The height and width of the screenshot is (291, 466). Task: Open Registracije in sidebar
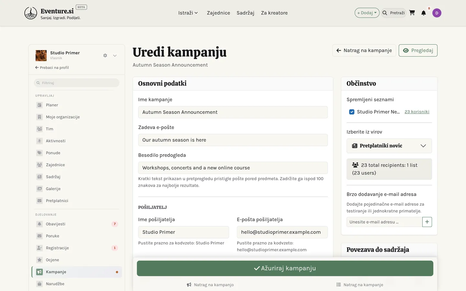point(77,248)
